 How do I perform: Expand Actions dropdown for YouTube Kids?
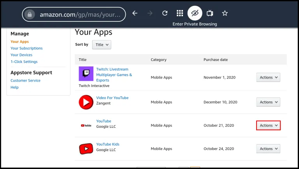(268, 149)
